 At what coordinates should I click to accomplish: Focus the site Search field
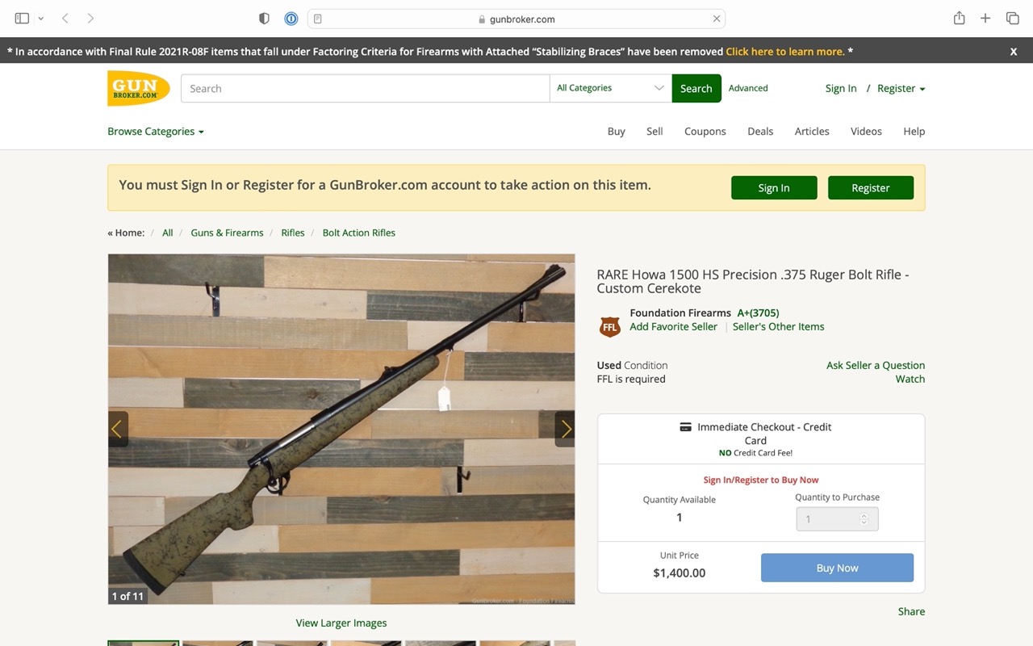click(x=365, y=88)
